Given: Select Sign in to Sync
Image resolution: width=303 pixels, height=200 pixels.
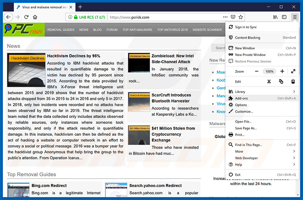Looking at the screenshot, I should click(262, 27).
